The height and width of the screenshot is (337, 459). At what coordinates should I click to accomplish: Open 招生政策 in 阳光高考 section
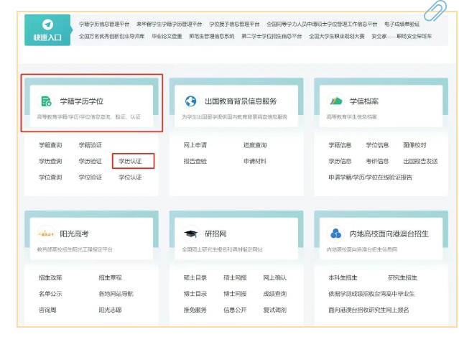50,277
